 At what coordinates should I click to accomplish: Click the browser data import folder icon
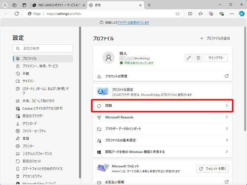99,129
